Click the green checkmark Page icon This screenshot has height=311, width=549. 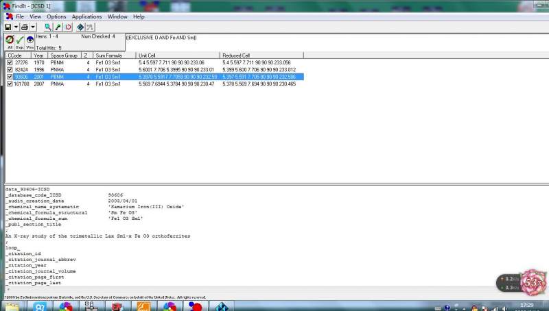coord(20,42)
